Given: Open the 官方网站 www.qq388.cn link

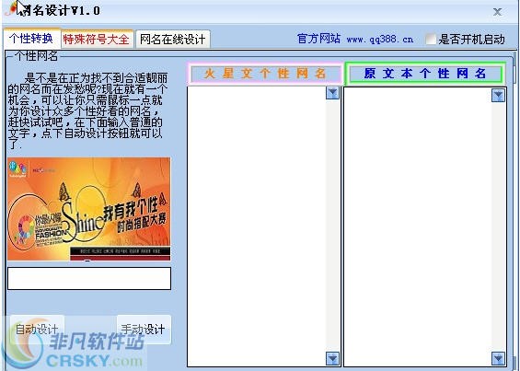Looking at the screenshot, I should [355, 40].
